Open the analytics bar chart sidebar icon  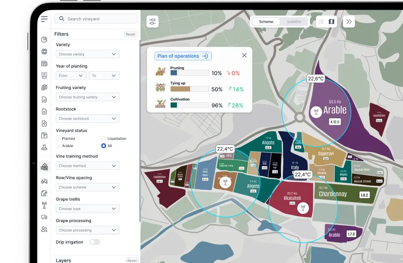[x=44, y=99]
